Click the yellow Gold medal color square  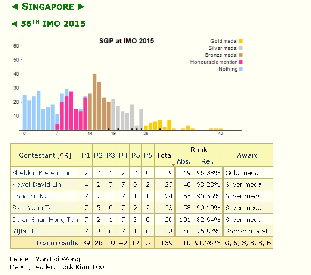(240, 41)
